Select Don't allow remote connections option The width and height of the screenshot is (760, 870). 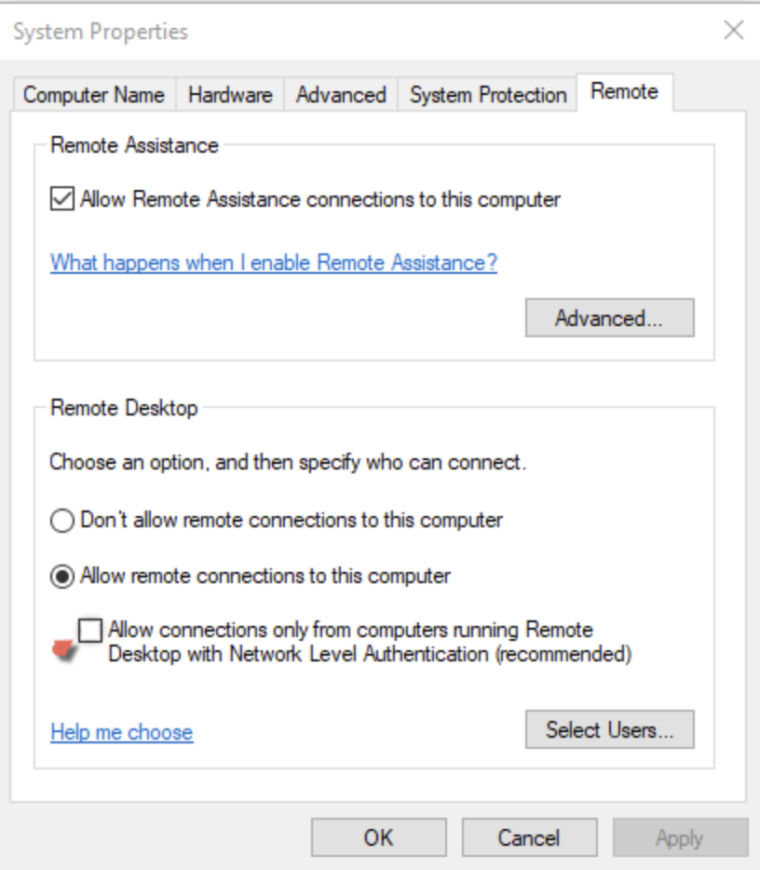(61, 521)
